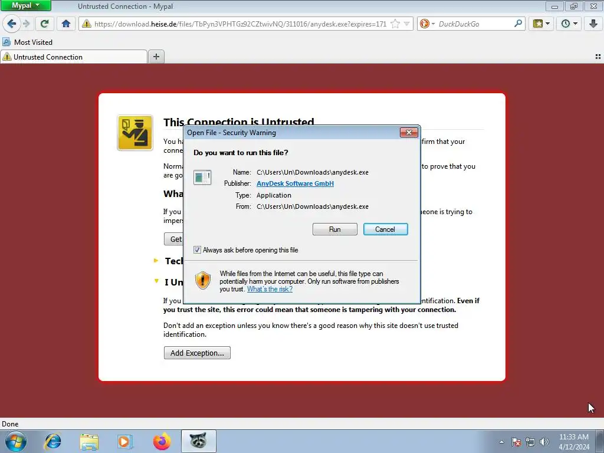Click the From path C:\Users\Un\Downloads\anydesk.exe

point(313,206)
